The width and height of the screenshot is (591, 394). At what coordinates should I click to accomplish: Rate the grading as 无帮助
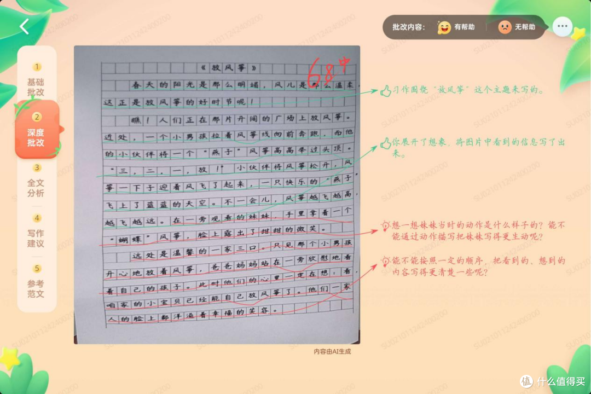[517, 27]
